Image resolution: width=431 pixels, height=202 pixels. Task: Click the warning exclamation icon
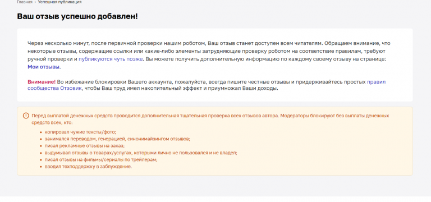pyautogui.click(x=26, y=116)
